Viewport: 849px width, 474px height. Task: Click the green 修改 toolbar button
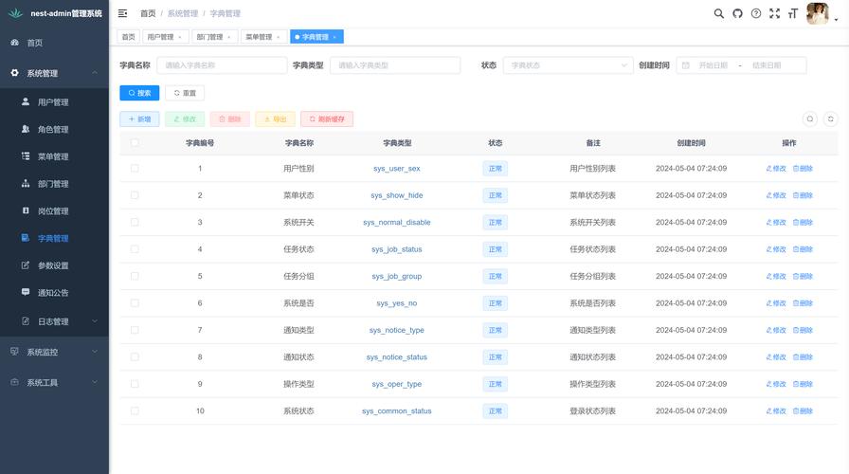[x=185, y=119]
